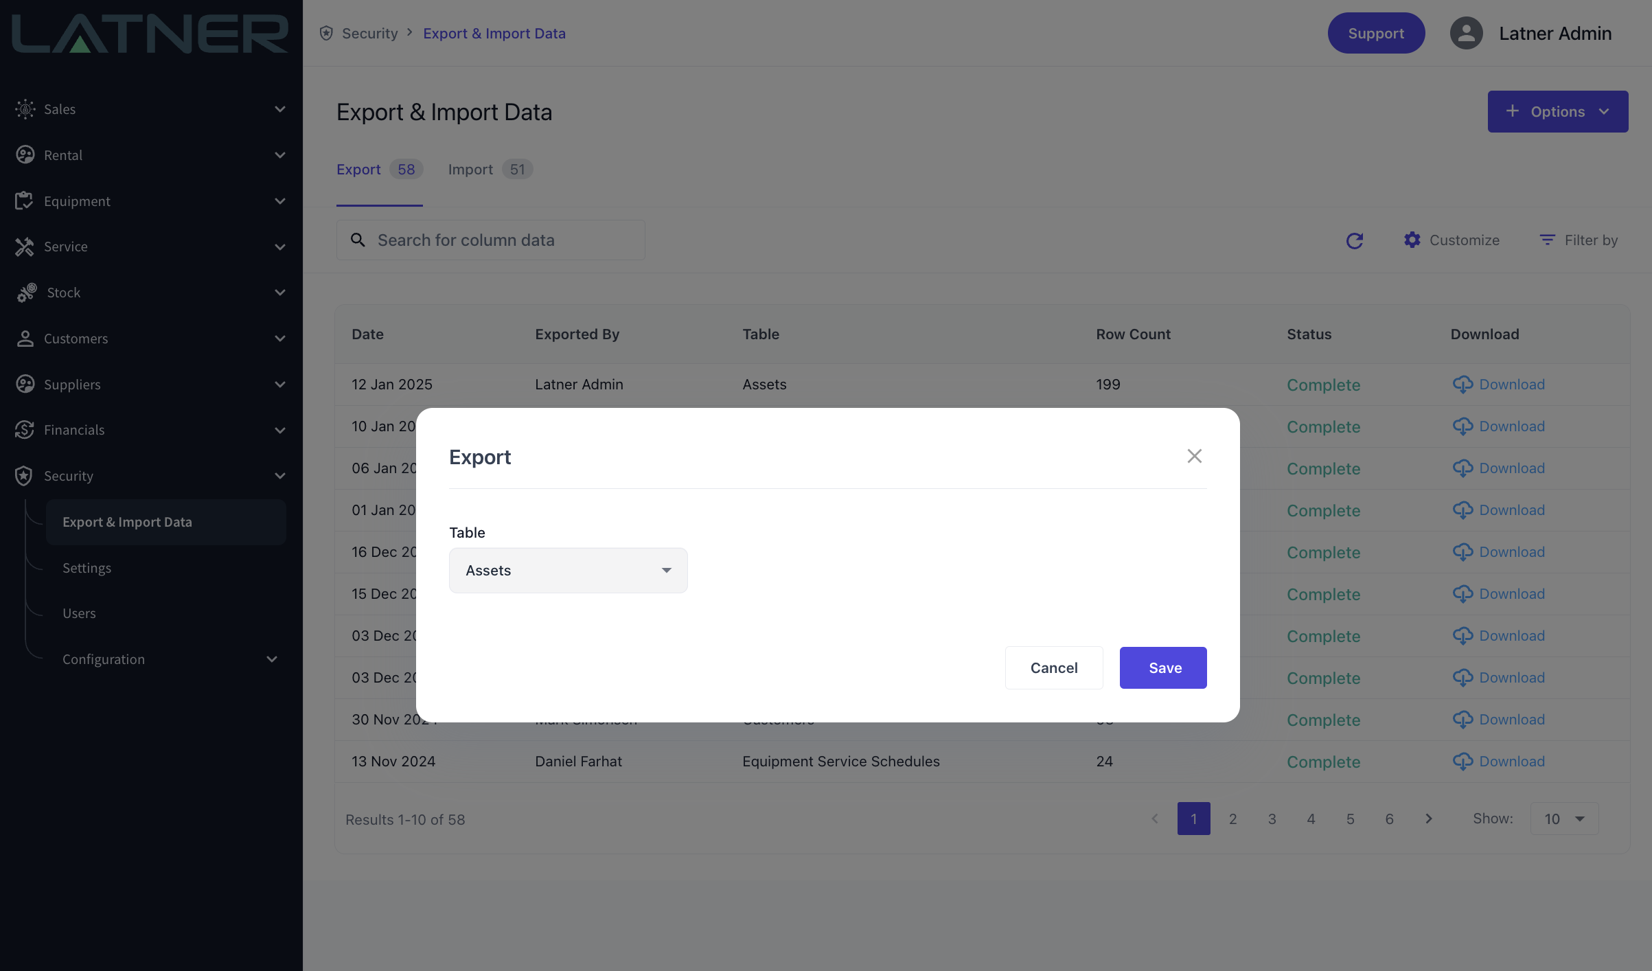Click the download cloud icon for 12 Jan 2025
1652x971 pixels.
(1462, 385)
